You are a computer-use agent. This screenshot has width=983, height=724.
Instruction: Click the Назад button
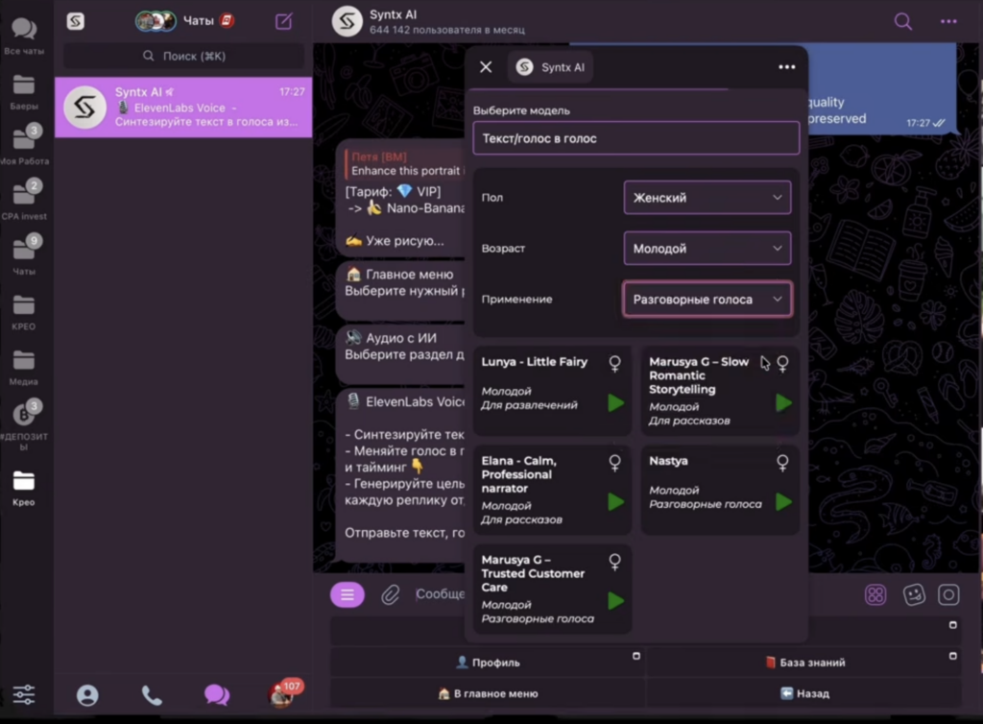(804, 694)
